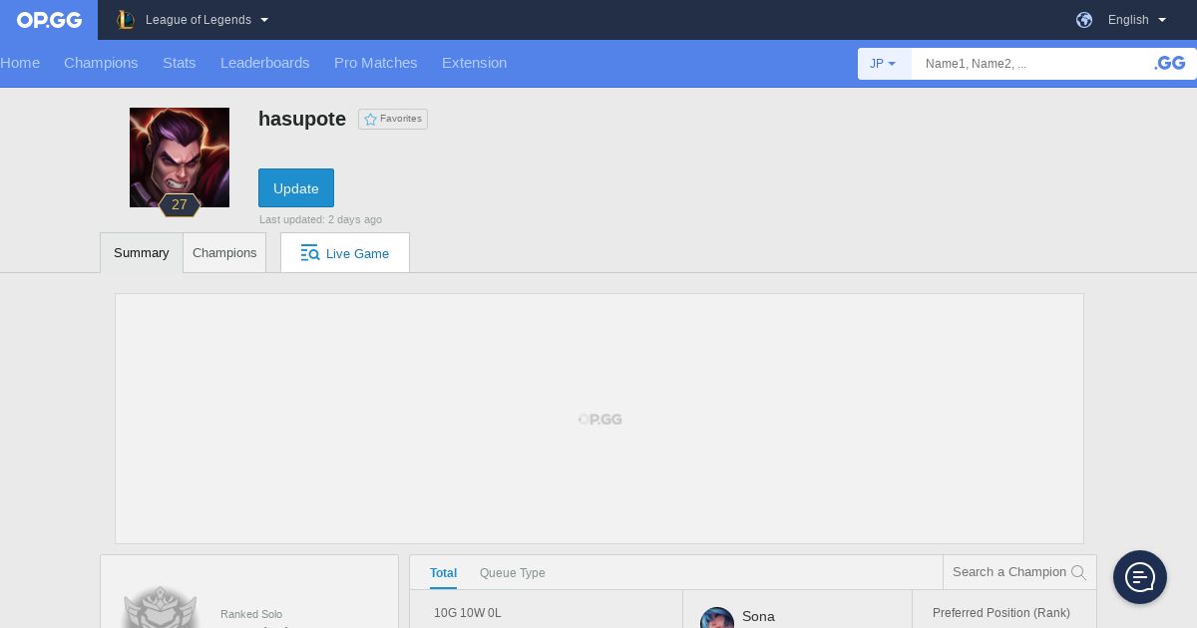Click the Update button
The image size is (1197, 628).
pyautogui.click(x=296, y=188)
